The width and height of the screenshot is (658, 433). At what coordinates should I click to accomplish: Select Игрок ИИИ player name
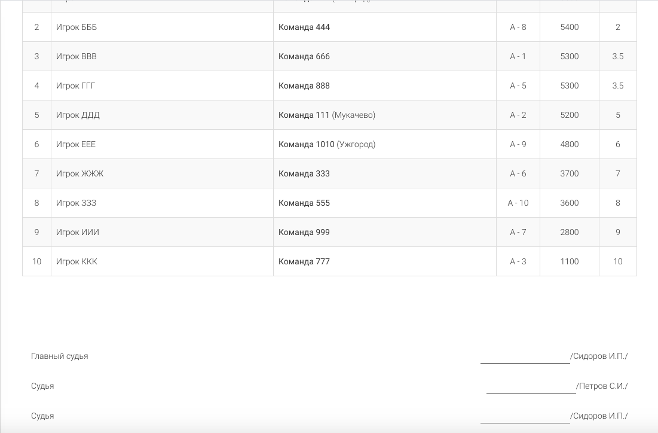[78, 232]
